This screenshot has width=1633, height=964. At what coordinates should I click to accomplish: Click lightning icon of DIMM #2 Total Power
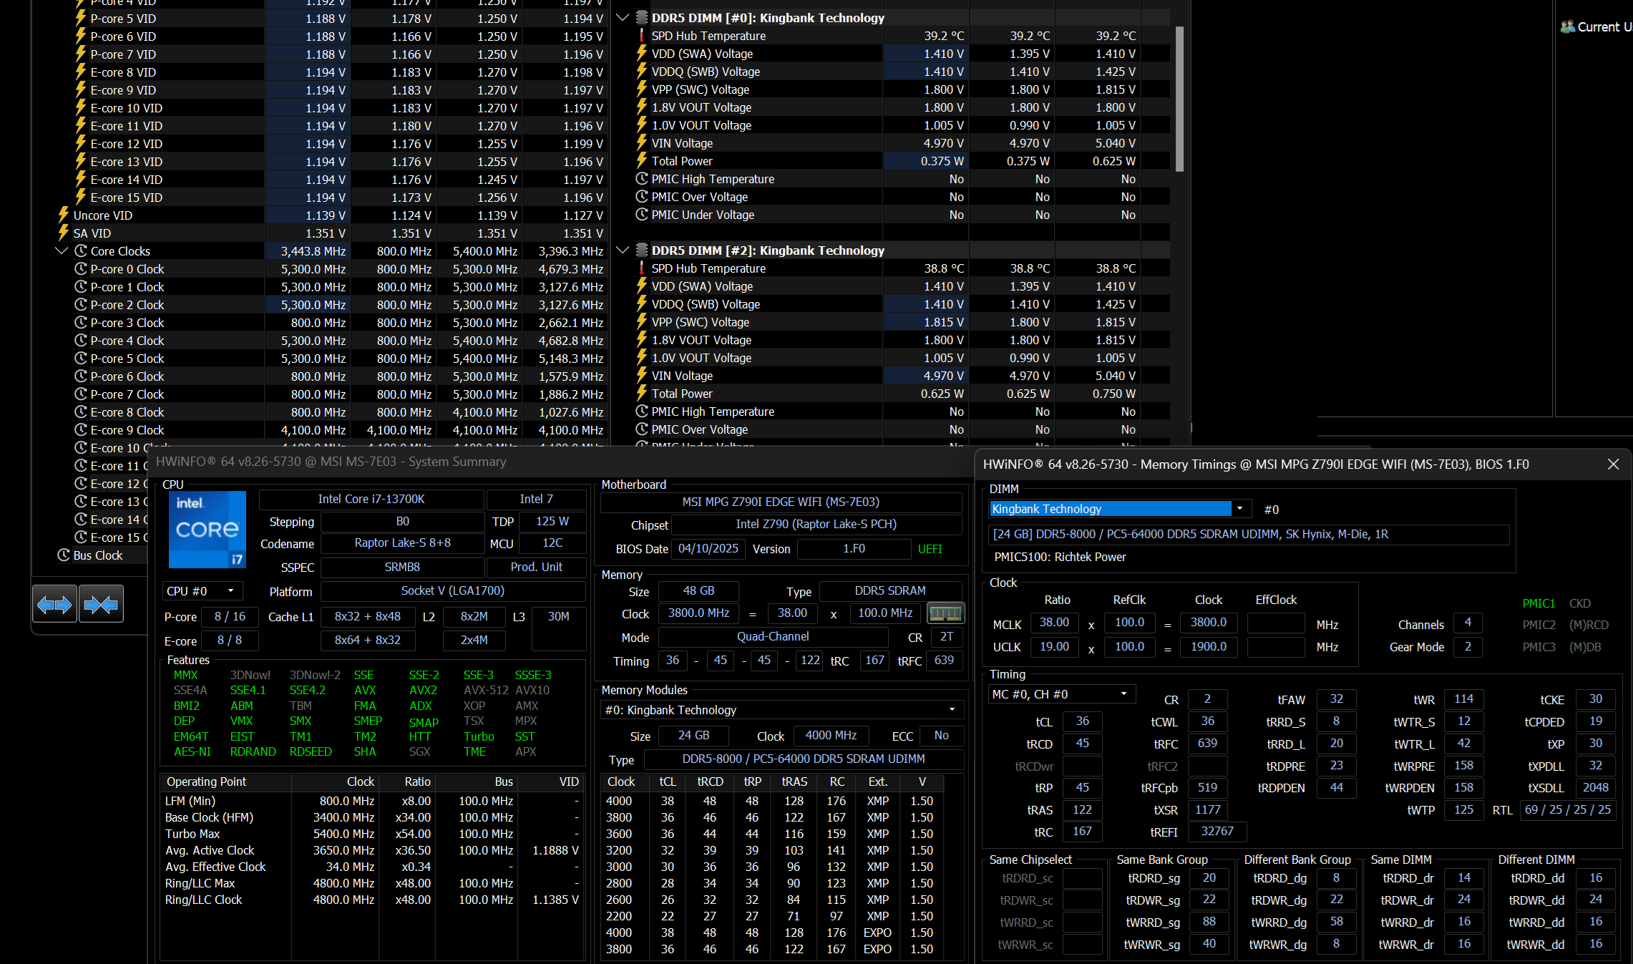pos(642,393)
